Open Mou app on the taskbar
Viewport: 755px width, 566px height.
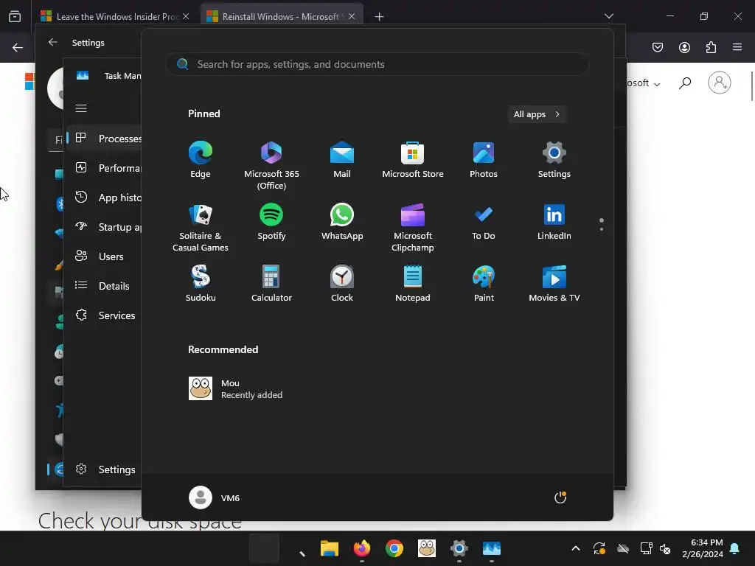coord(427,548)
